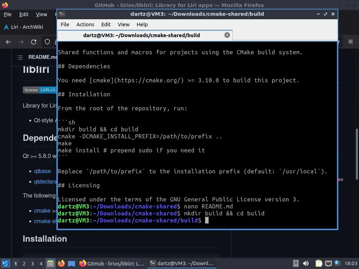Open the README outline list icon on GitHub

pyautogui.click(x=20, y=57)
